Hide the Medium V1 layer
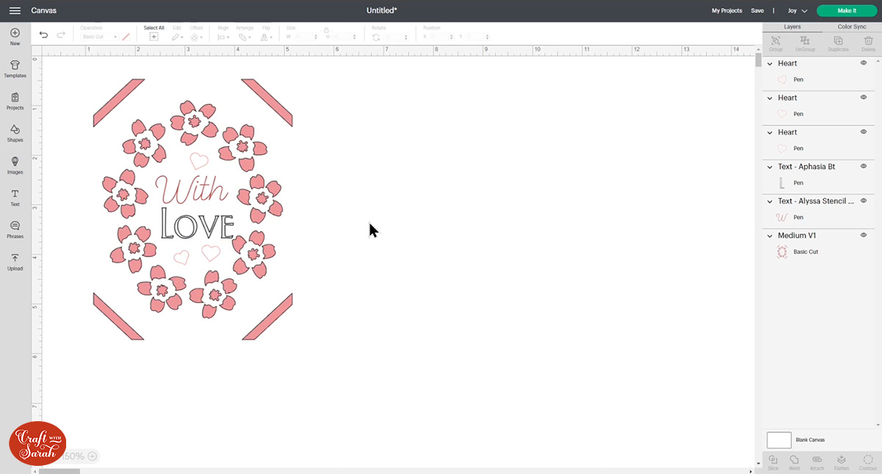882x474 pixels. [864, 235]
